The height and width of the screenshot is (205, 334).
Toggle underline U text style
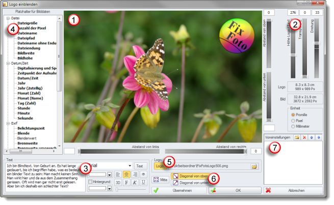[143, 183]
